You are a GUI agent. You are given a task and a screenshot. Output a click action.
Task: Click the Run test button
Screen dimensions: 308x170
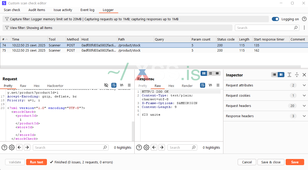point(36,162)
